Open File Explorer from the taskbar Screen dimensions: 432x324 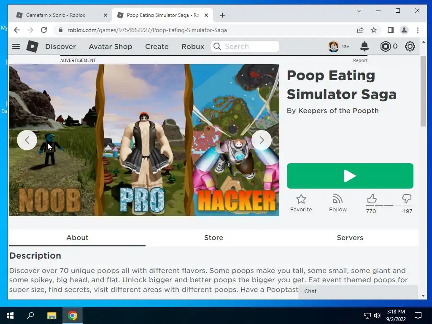[x=51, y=316]
